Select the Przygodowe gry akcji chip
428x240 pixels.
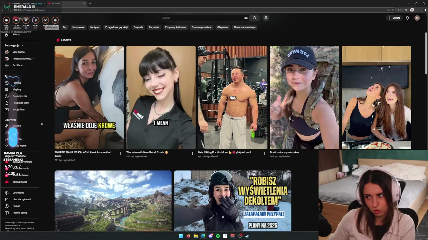click(x=116, y=27)
